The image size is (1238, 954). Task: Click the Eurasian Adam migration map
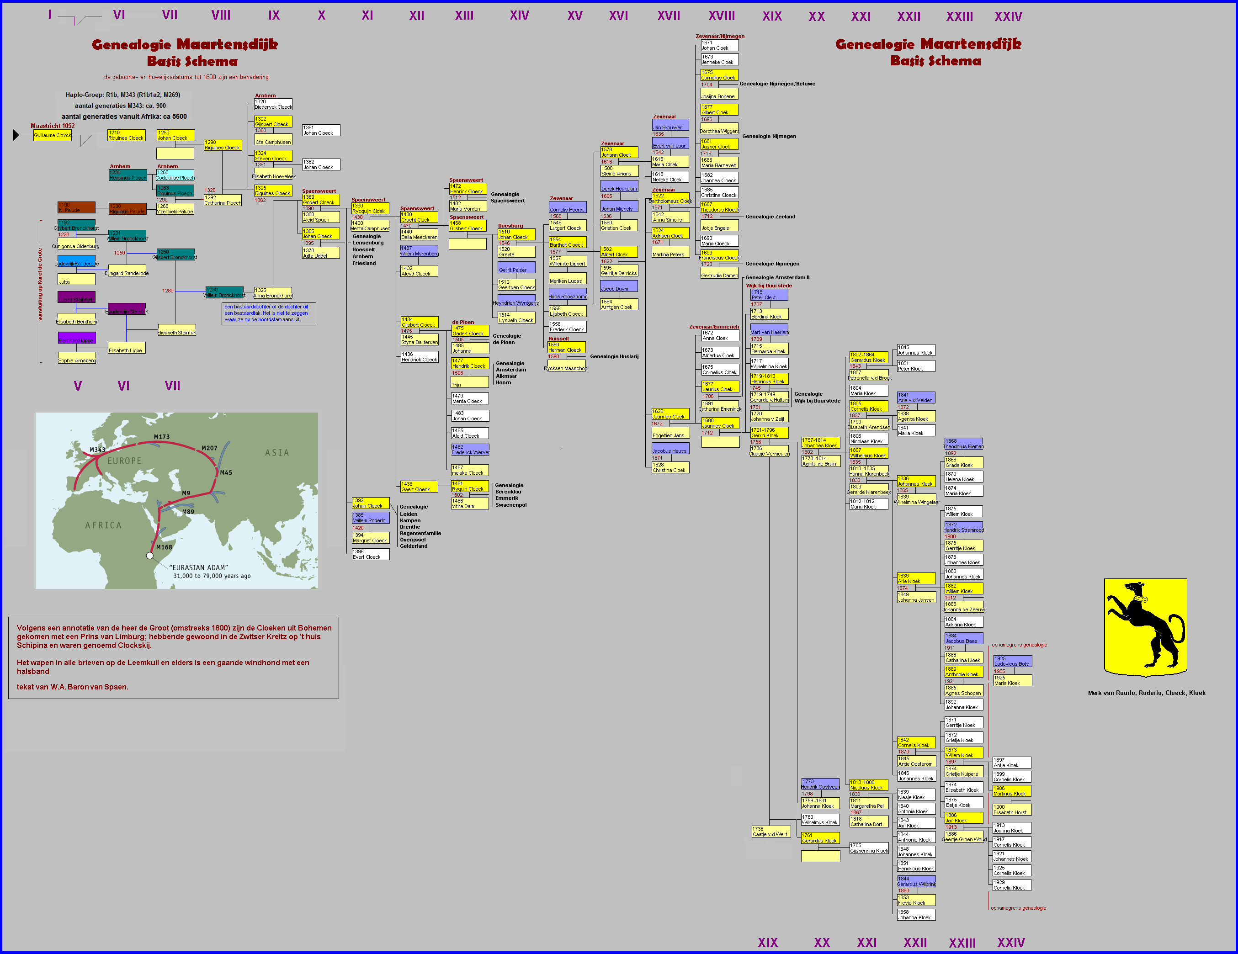tap(177, 500)
